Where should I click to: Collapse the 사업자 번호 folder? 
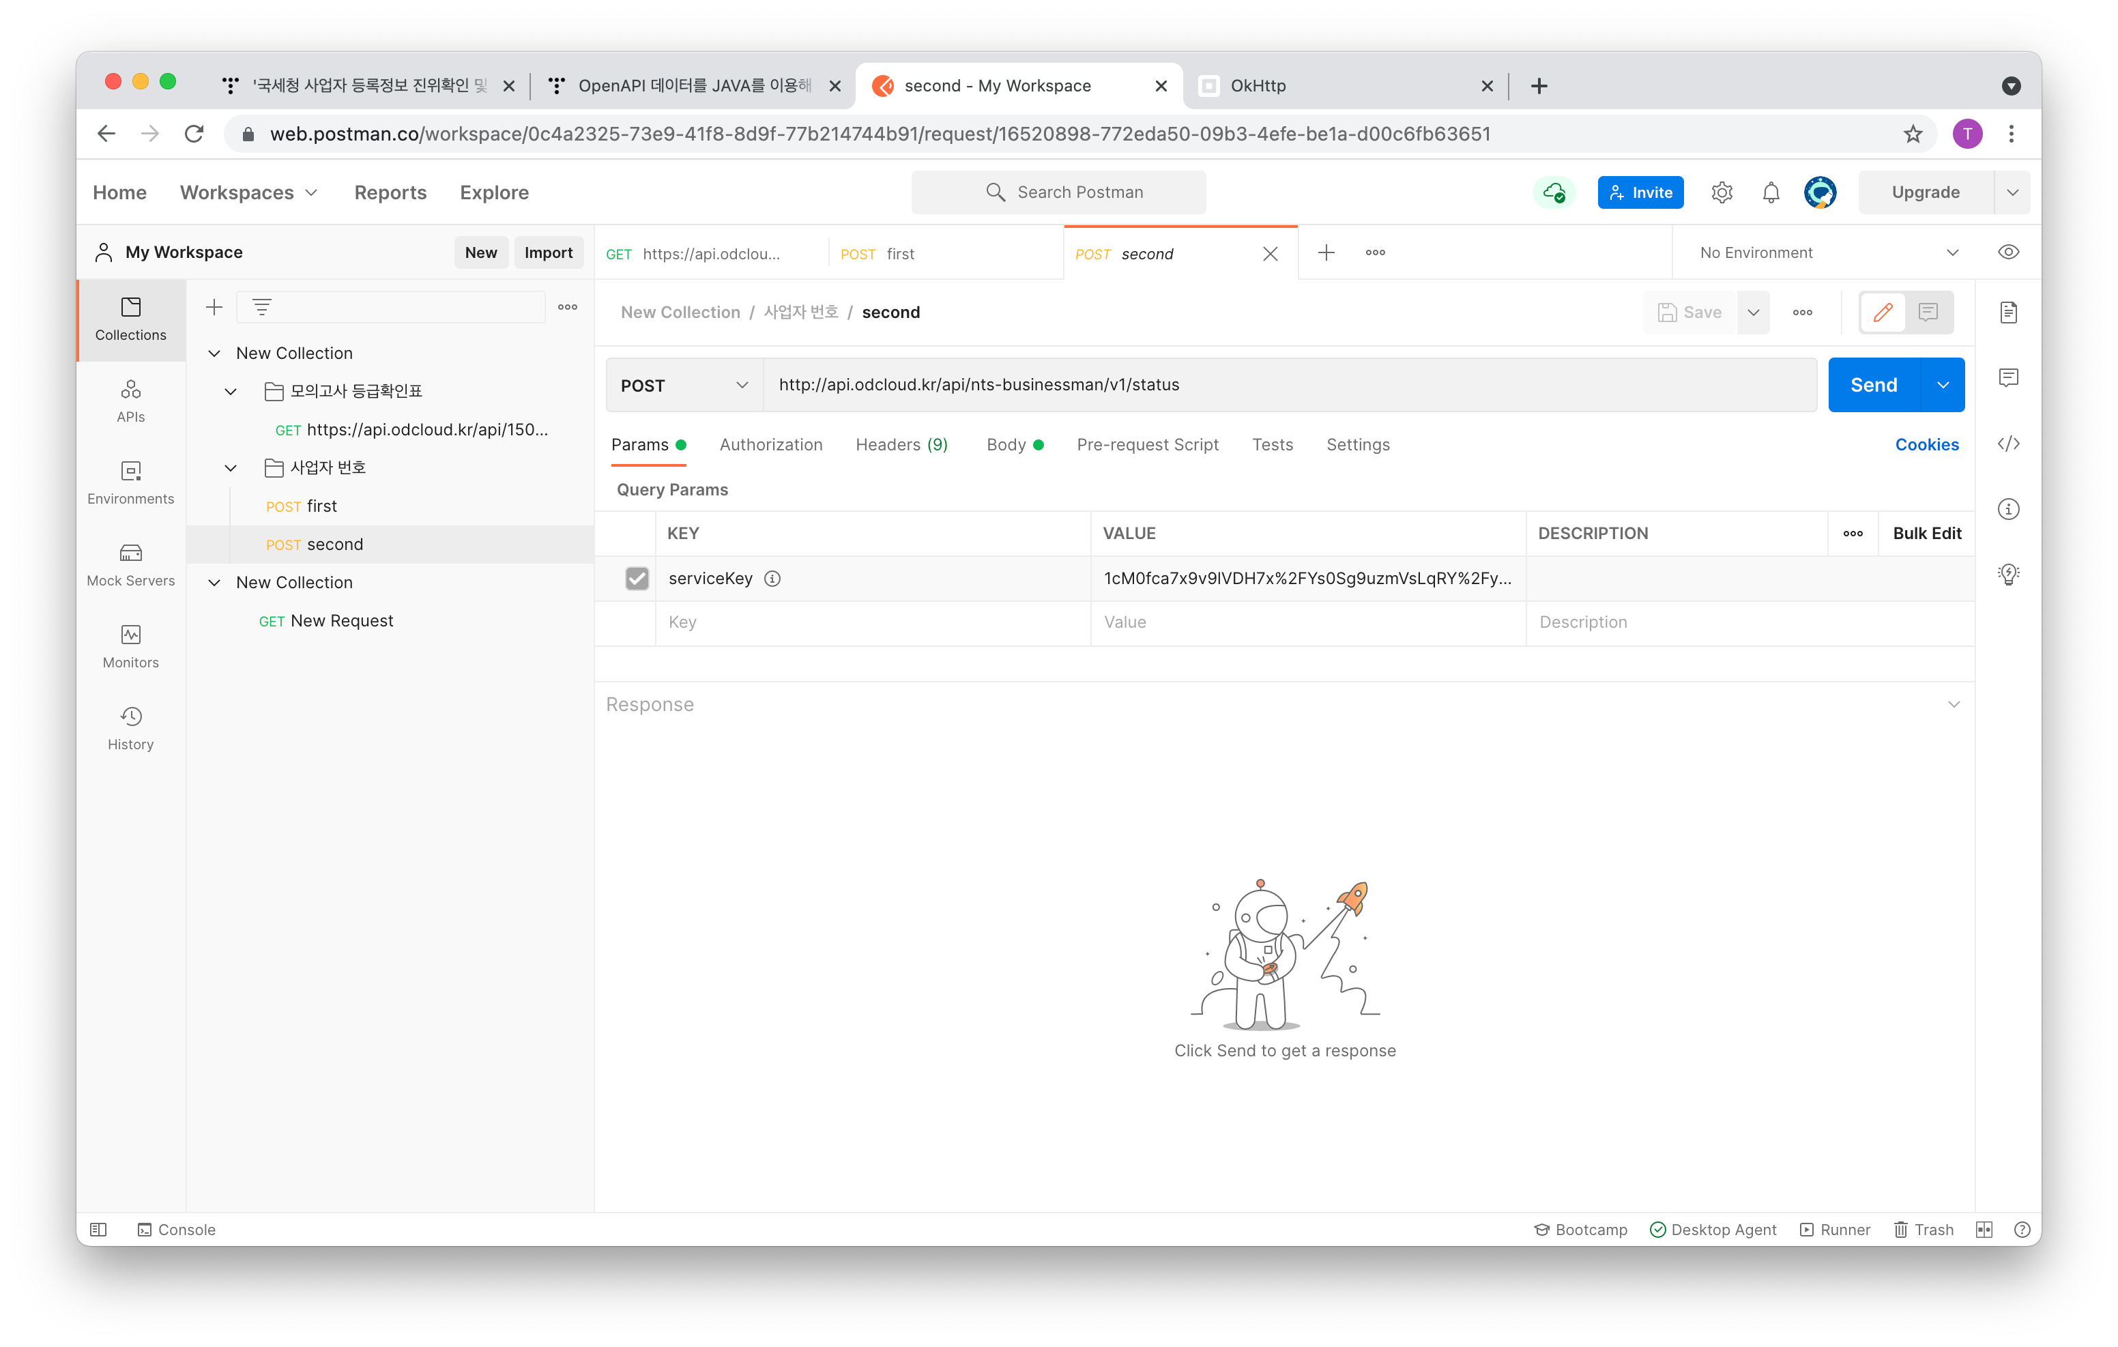(231, 467)
